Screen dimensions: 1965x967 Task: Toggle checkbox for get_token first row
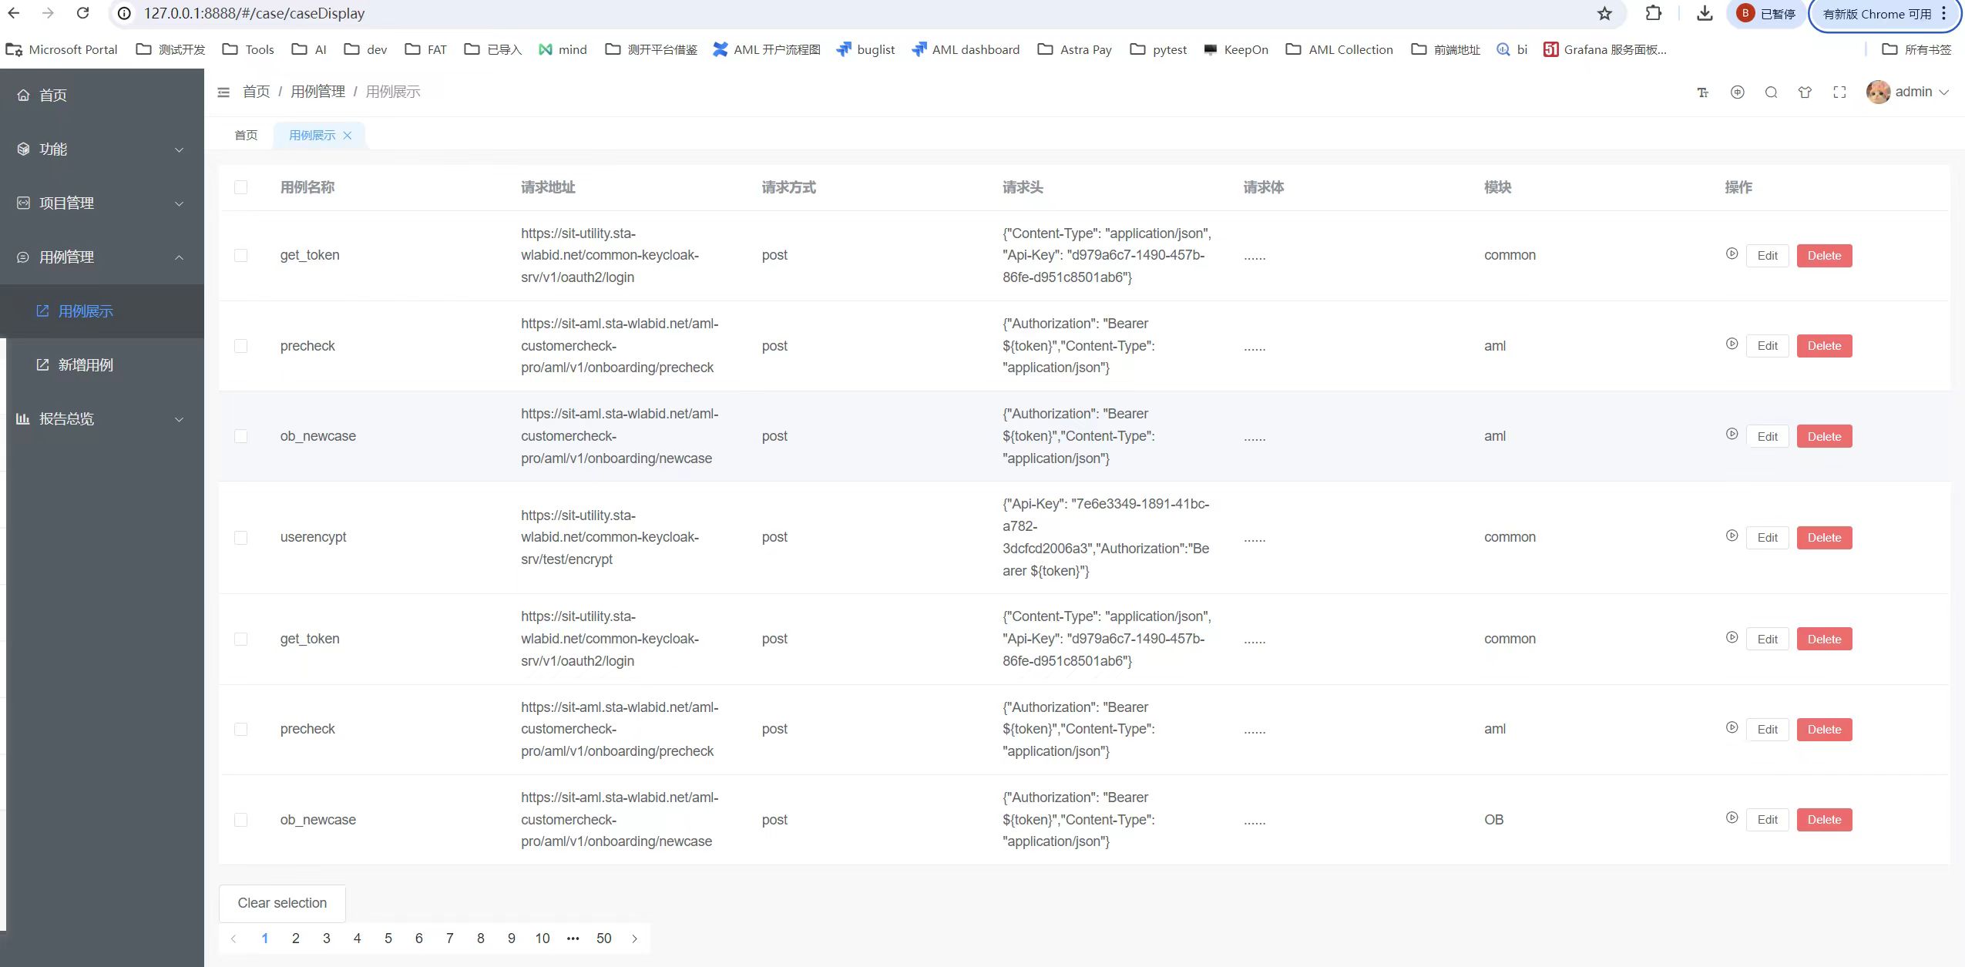pos(242,256)
